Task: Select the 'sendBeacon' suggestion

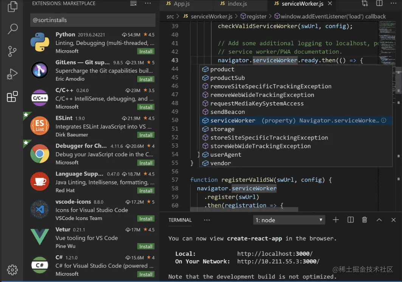Action: tap(296, 112)
